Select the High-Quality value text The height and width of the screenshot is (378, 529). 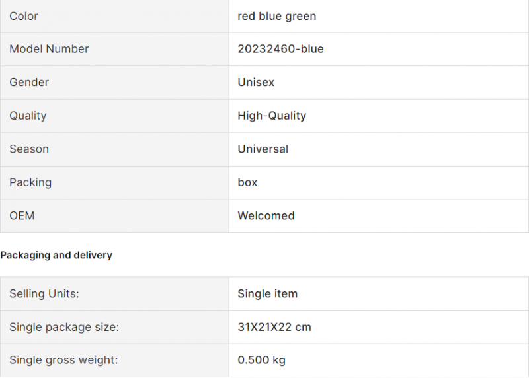[272, 116]
